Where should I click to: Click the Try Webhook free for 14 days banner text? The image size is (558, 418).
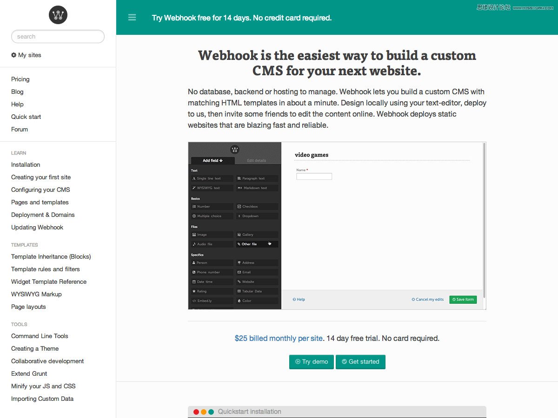[242, 18]
